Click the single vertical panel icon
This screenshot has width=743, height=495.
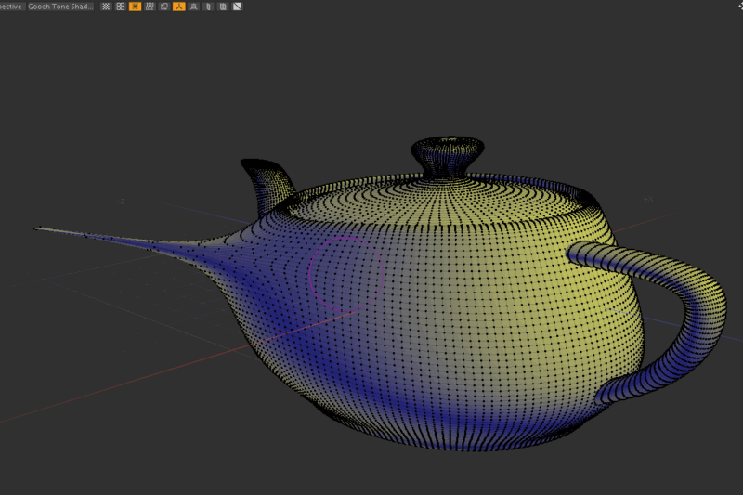click(x=208, y=6)
